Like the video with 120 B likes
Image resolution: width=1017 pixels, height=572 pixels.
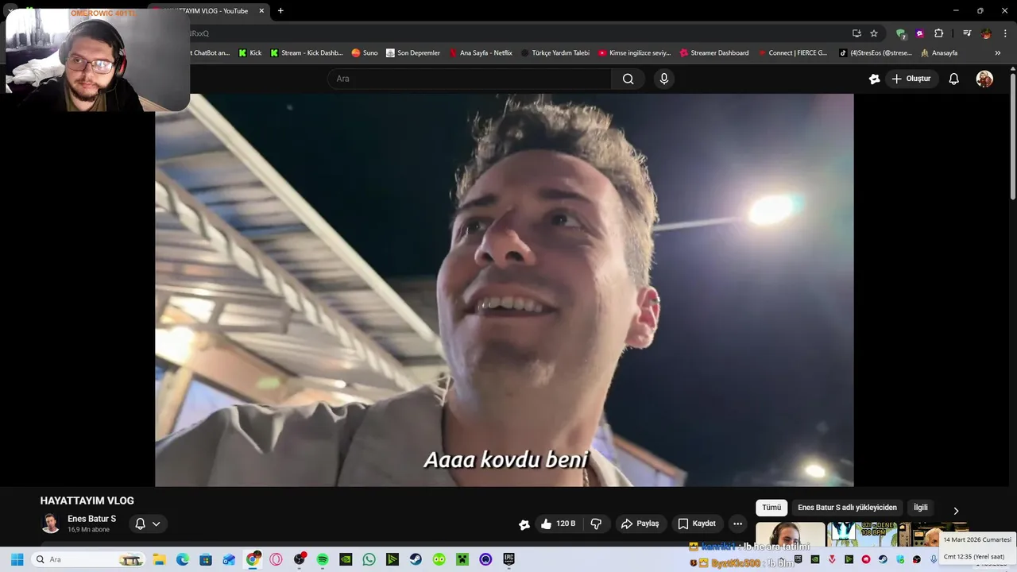pyautogui.click(x=558, y=524)
